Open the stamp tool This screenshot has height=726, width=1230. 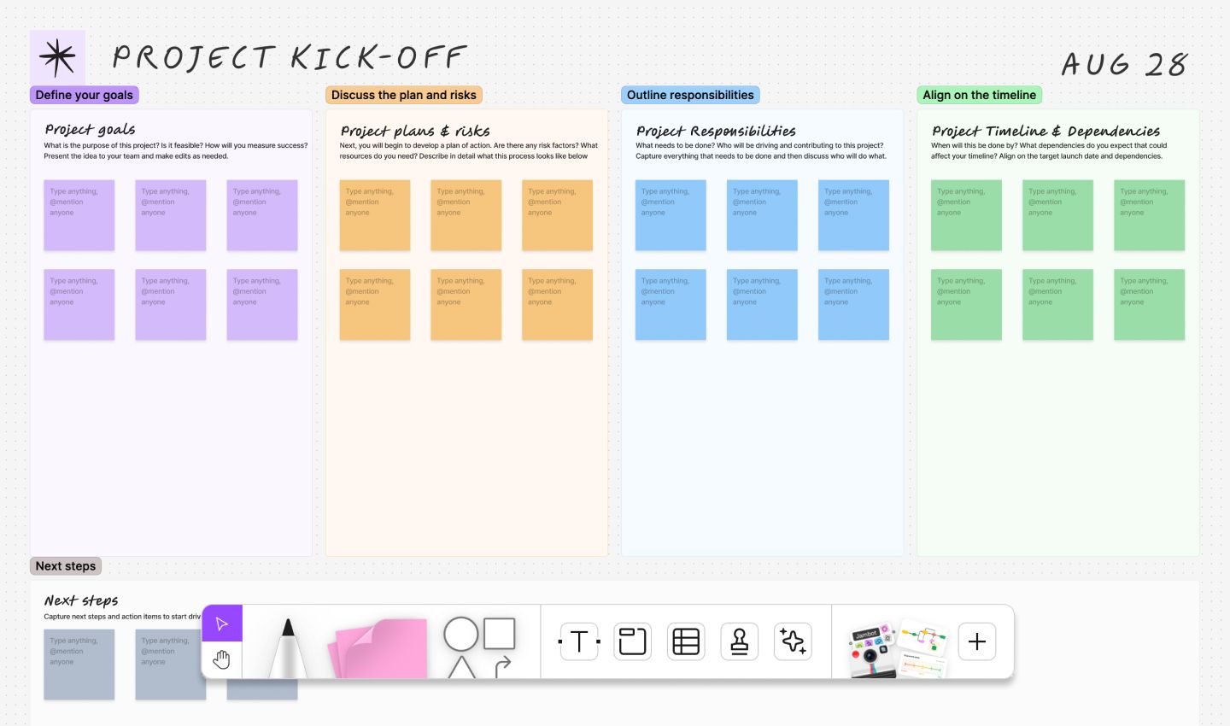tap(739, 641)
